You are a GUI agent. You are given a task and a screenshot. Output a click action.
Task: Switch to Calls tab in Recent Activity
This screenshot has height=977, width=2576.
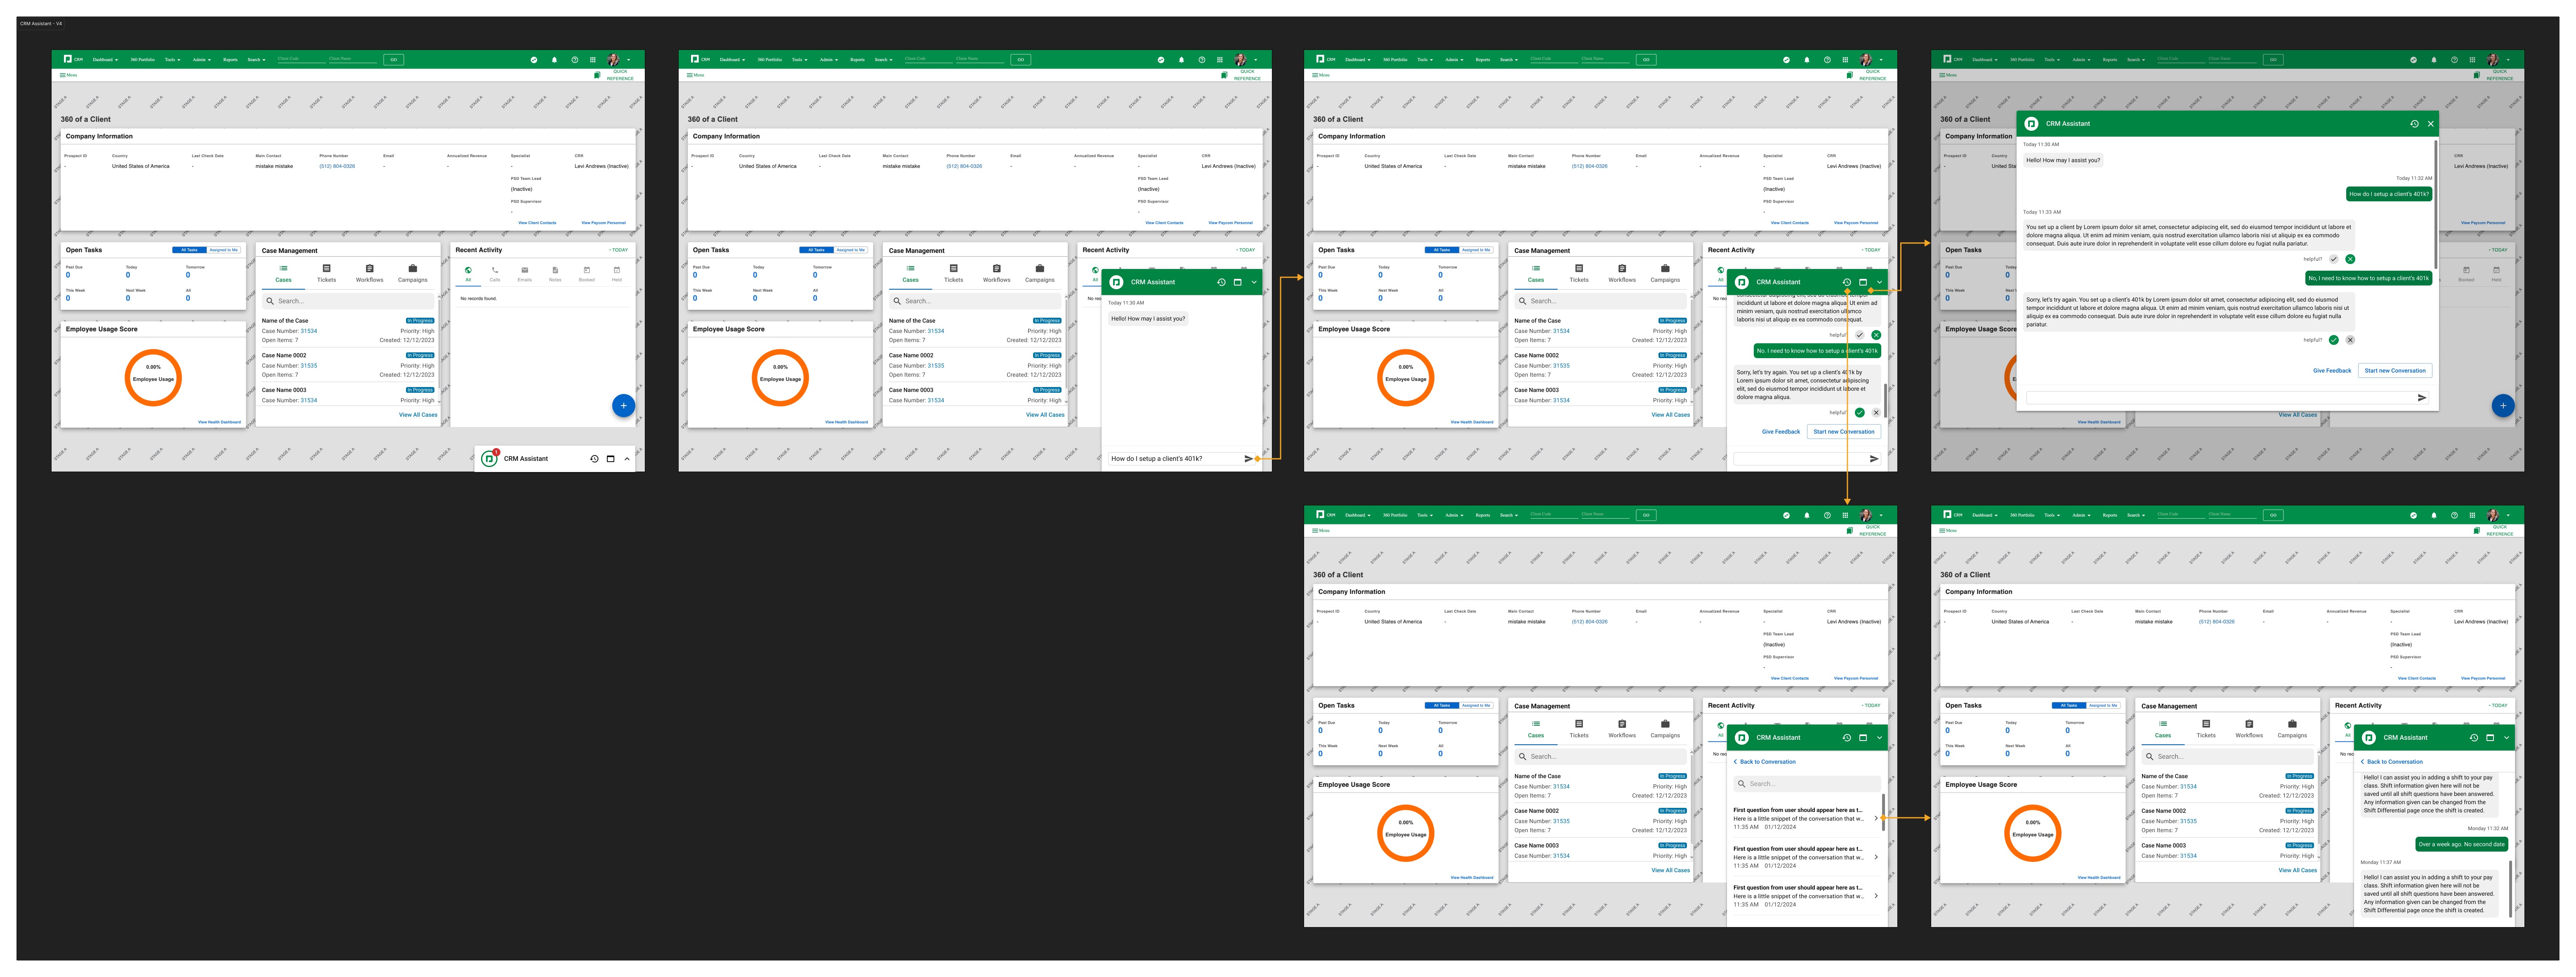click(495, 273)
